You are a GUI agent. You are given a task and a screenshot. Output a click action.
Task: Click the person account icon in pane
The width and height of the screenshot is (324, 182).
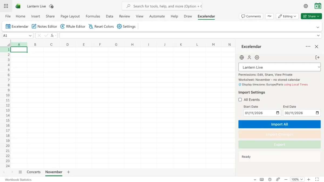tap(249, 57)
